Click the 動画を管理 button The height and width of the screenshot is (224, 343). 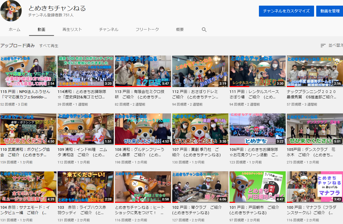330,11
